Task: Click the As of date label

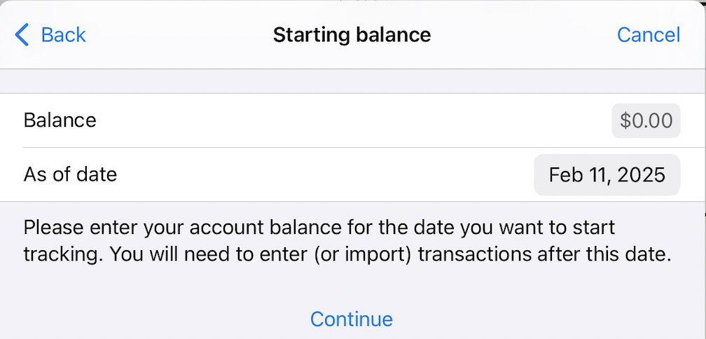Action: tap(70, 174)
